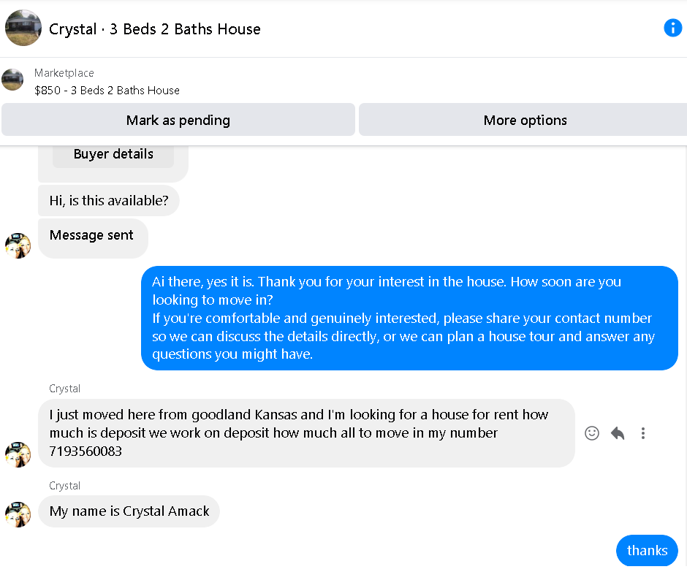
Task: Open the three-dot menu beside Crystal's message
Action: (x=642, y=433)
